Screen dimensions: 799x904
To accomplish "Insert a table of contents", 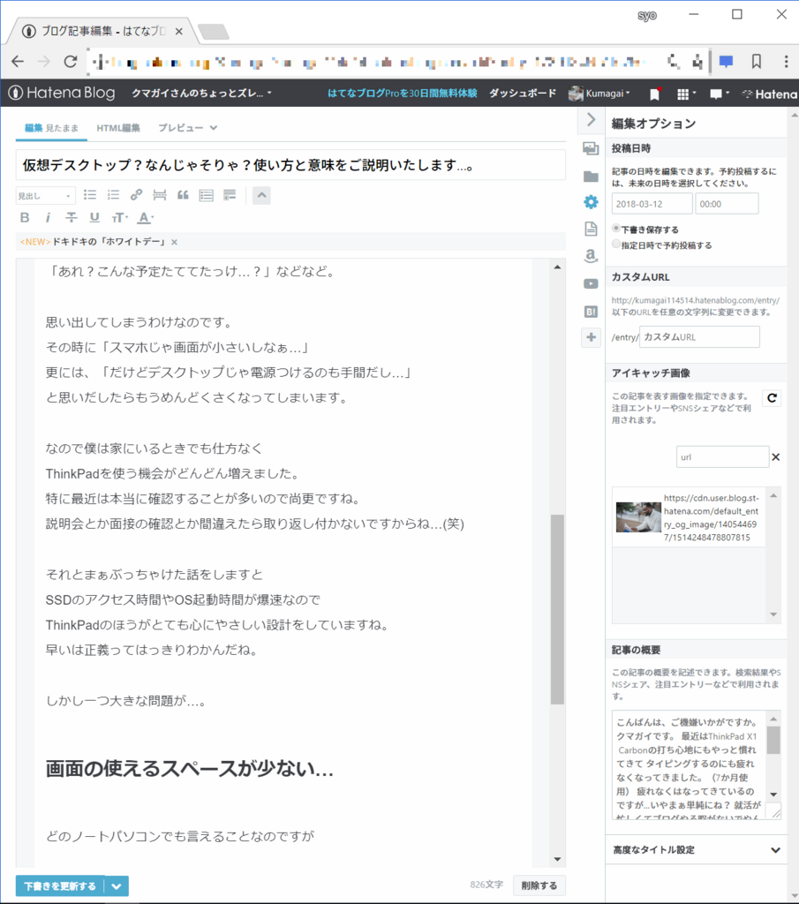I will 206,195.
